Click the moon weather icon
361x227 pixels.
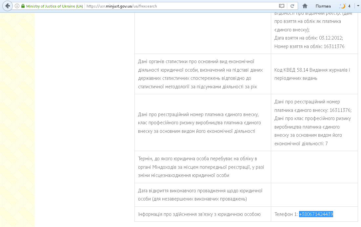343,6
